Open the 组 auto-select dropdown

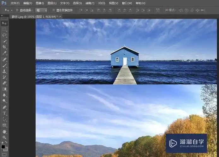click(x=42, y=10)
